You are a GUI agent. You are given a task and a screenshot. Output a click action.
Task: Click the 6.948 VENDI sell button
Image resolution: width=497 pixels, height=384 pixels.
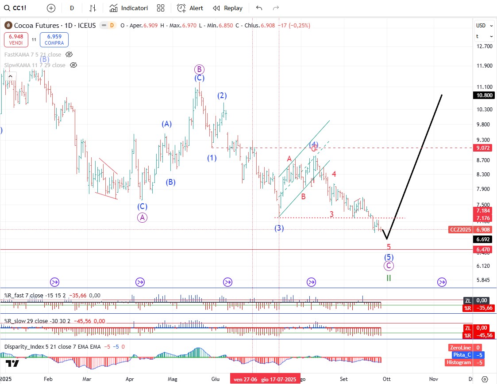tap(16, 40)
